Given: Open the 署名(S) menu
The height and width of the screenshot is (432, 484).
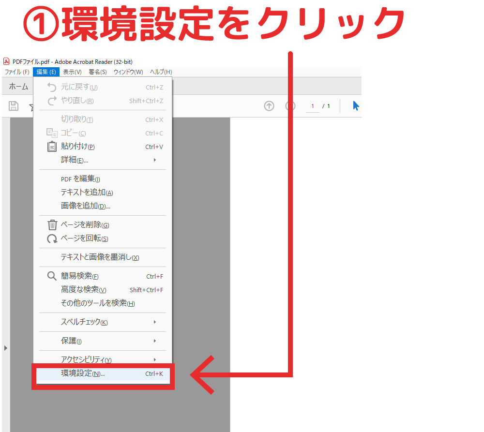Looking at the screenshot, I should [x=98, y=72].
